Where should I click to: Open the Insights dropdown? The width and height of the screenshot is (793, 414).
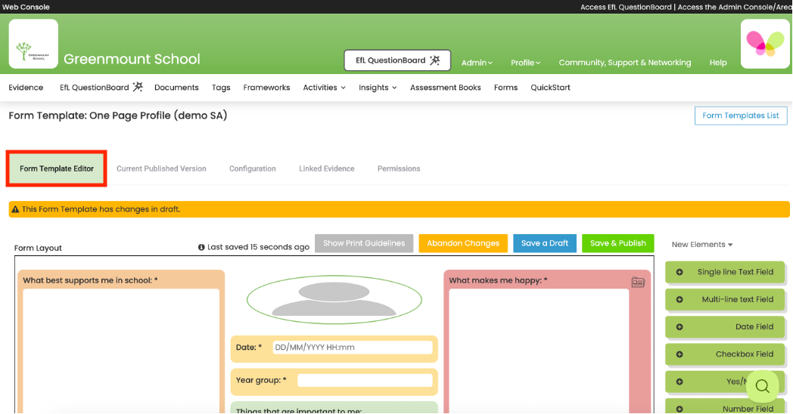tap(378, 88)
